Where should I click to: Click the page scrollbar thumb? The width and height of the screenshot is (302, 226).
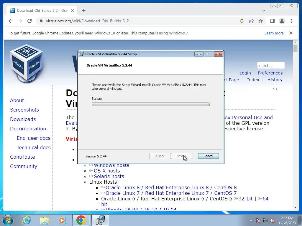295,48
